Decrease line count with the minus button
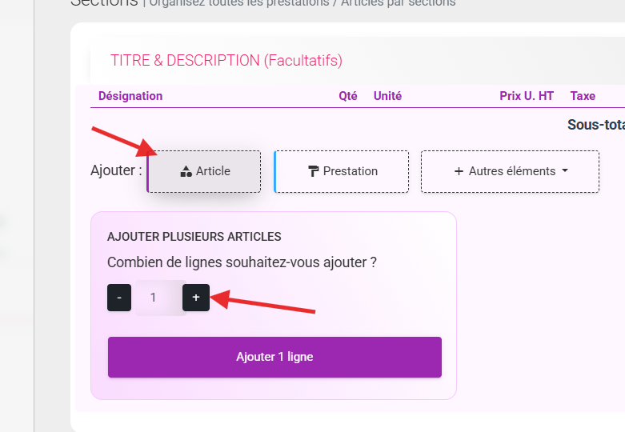 pyautogui.click(x=119, y=298)
